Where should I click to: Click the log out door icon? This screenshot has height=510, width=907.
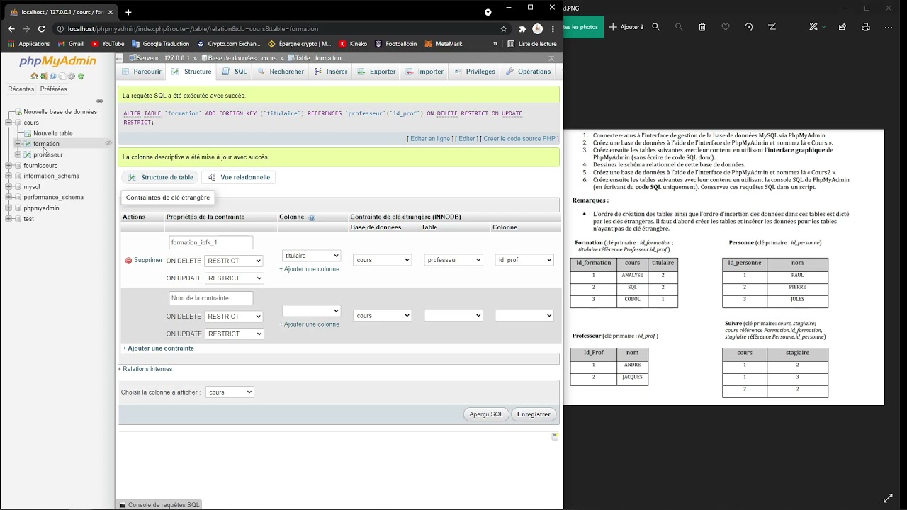pos(44,76)
